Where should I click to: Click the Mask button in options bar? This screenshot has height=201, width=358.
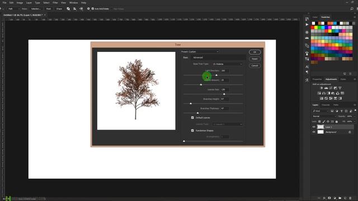49,9
